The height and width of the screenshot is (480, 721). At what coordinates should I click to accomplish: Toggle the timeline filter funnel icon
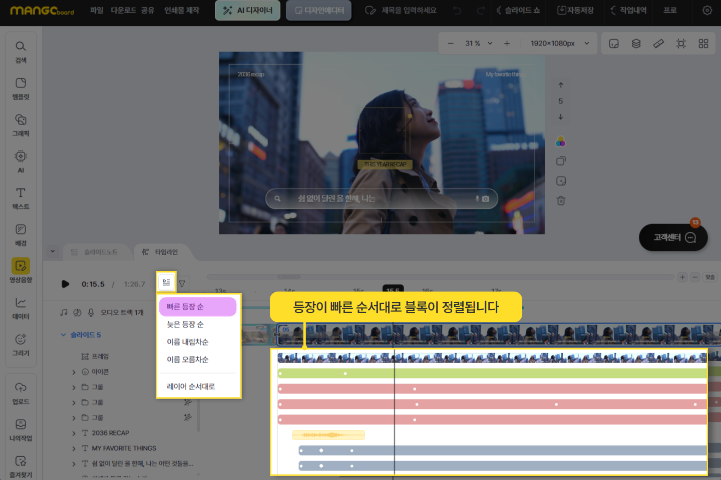coord(182,283)
